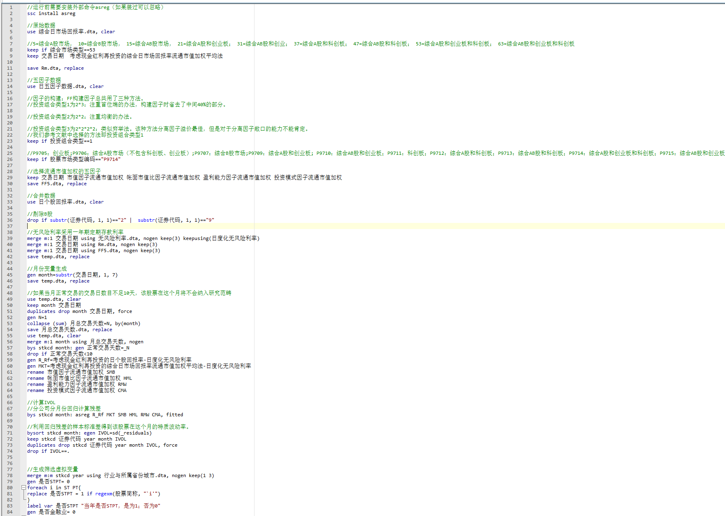The image size is (725, 516).
Task: Click the comment "//剔除B股"
Action: tap(40, 214)
